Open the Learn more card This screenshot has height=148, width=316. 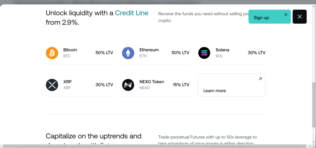(232, 85)
